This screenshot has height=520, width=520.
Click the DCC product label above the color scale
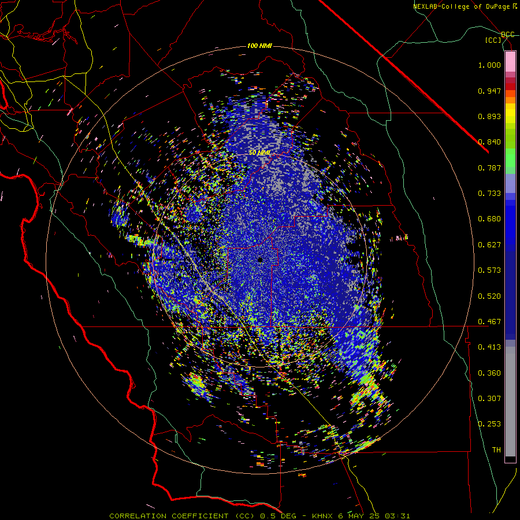tap(507, 34)
